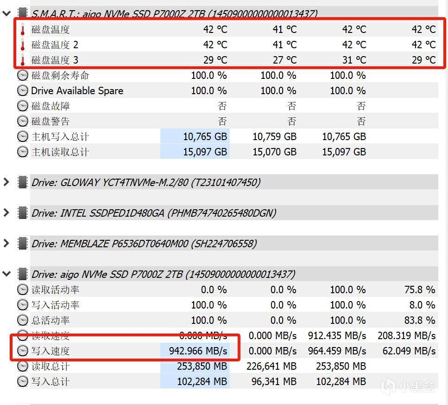Click thermometer icon for 磁盘温度 row
Screen dimensions: 448x405
click(x=23, y=30)
